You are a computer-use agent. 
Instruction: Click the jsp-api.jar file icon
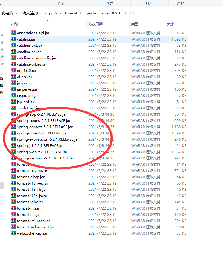tap(13, 102)
